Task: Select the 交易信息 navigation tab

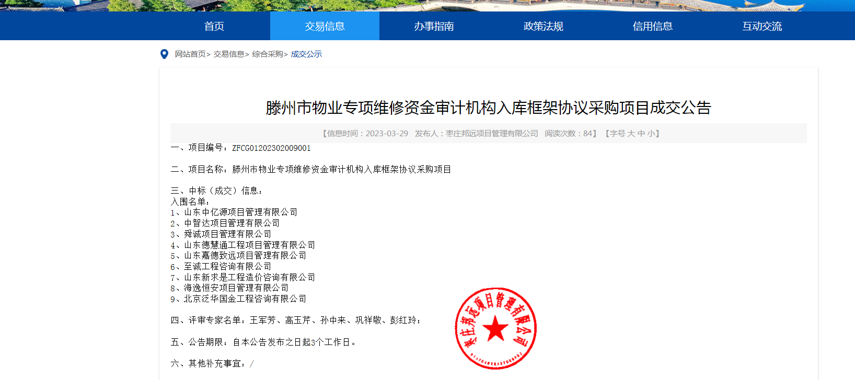Action: click(325, 26)
